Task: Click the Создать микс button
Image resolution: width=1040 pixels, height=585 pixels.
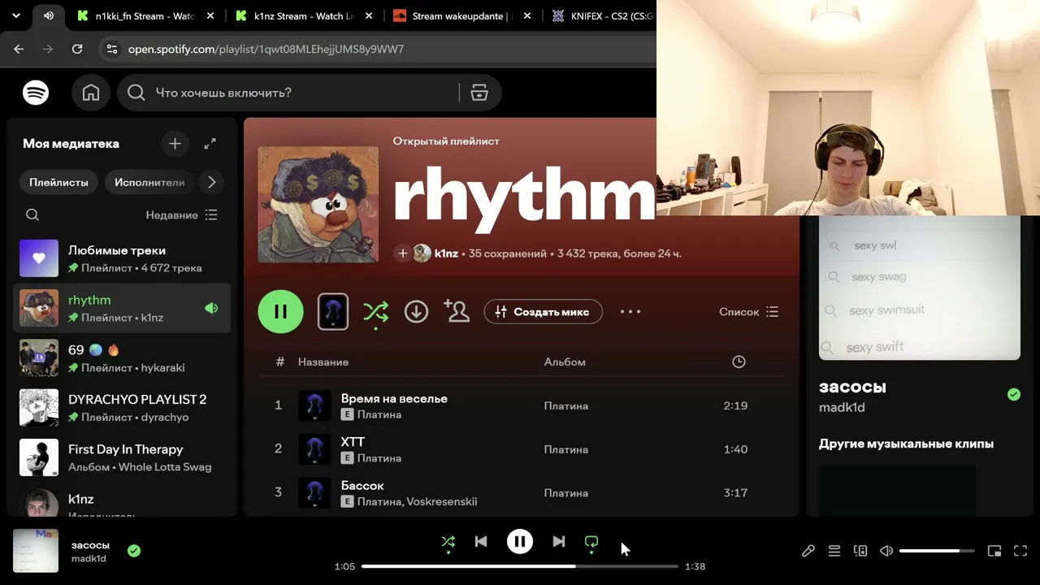Action: (x=544, y=312)
